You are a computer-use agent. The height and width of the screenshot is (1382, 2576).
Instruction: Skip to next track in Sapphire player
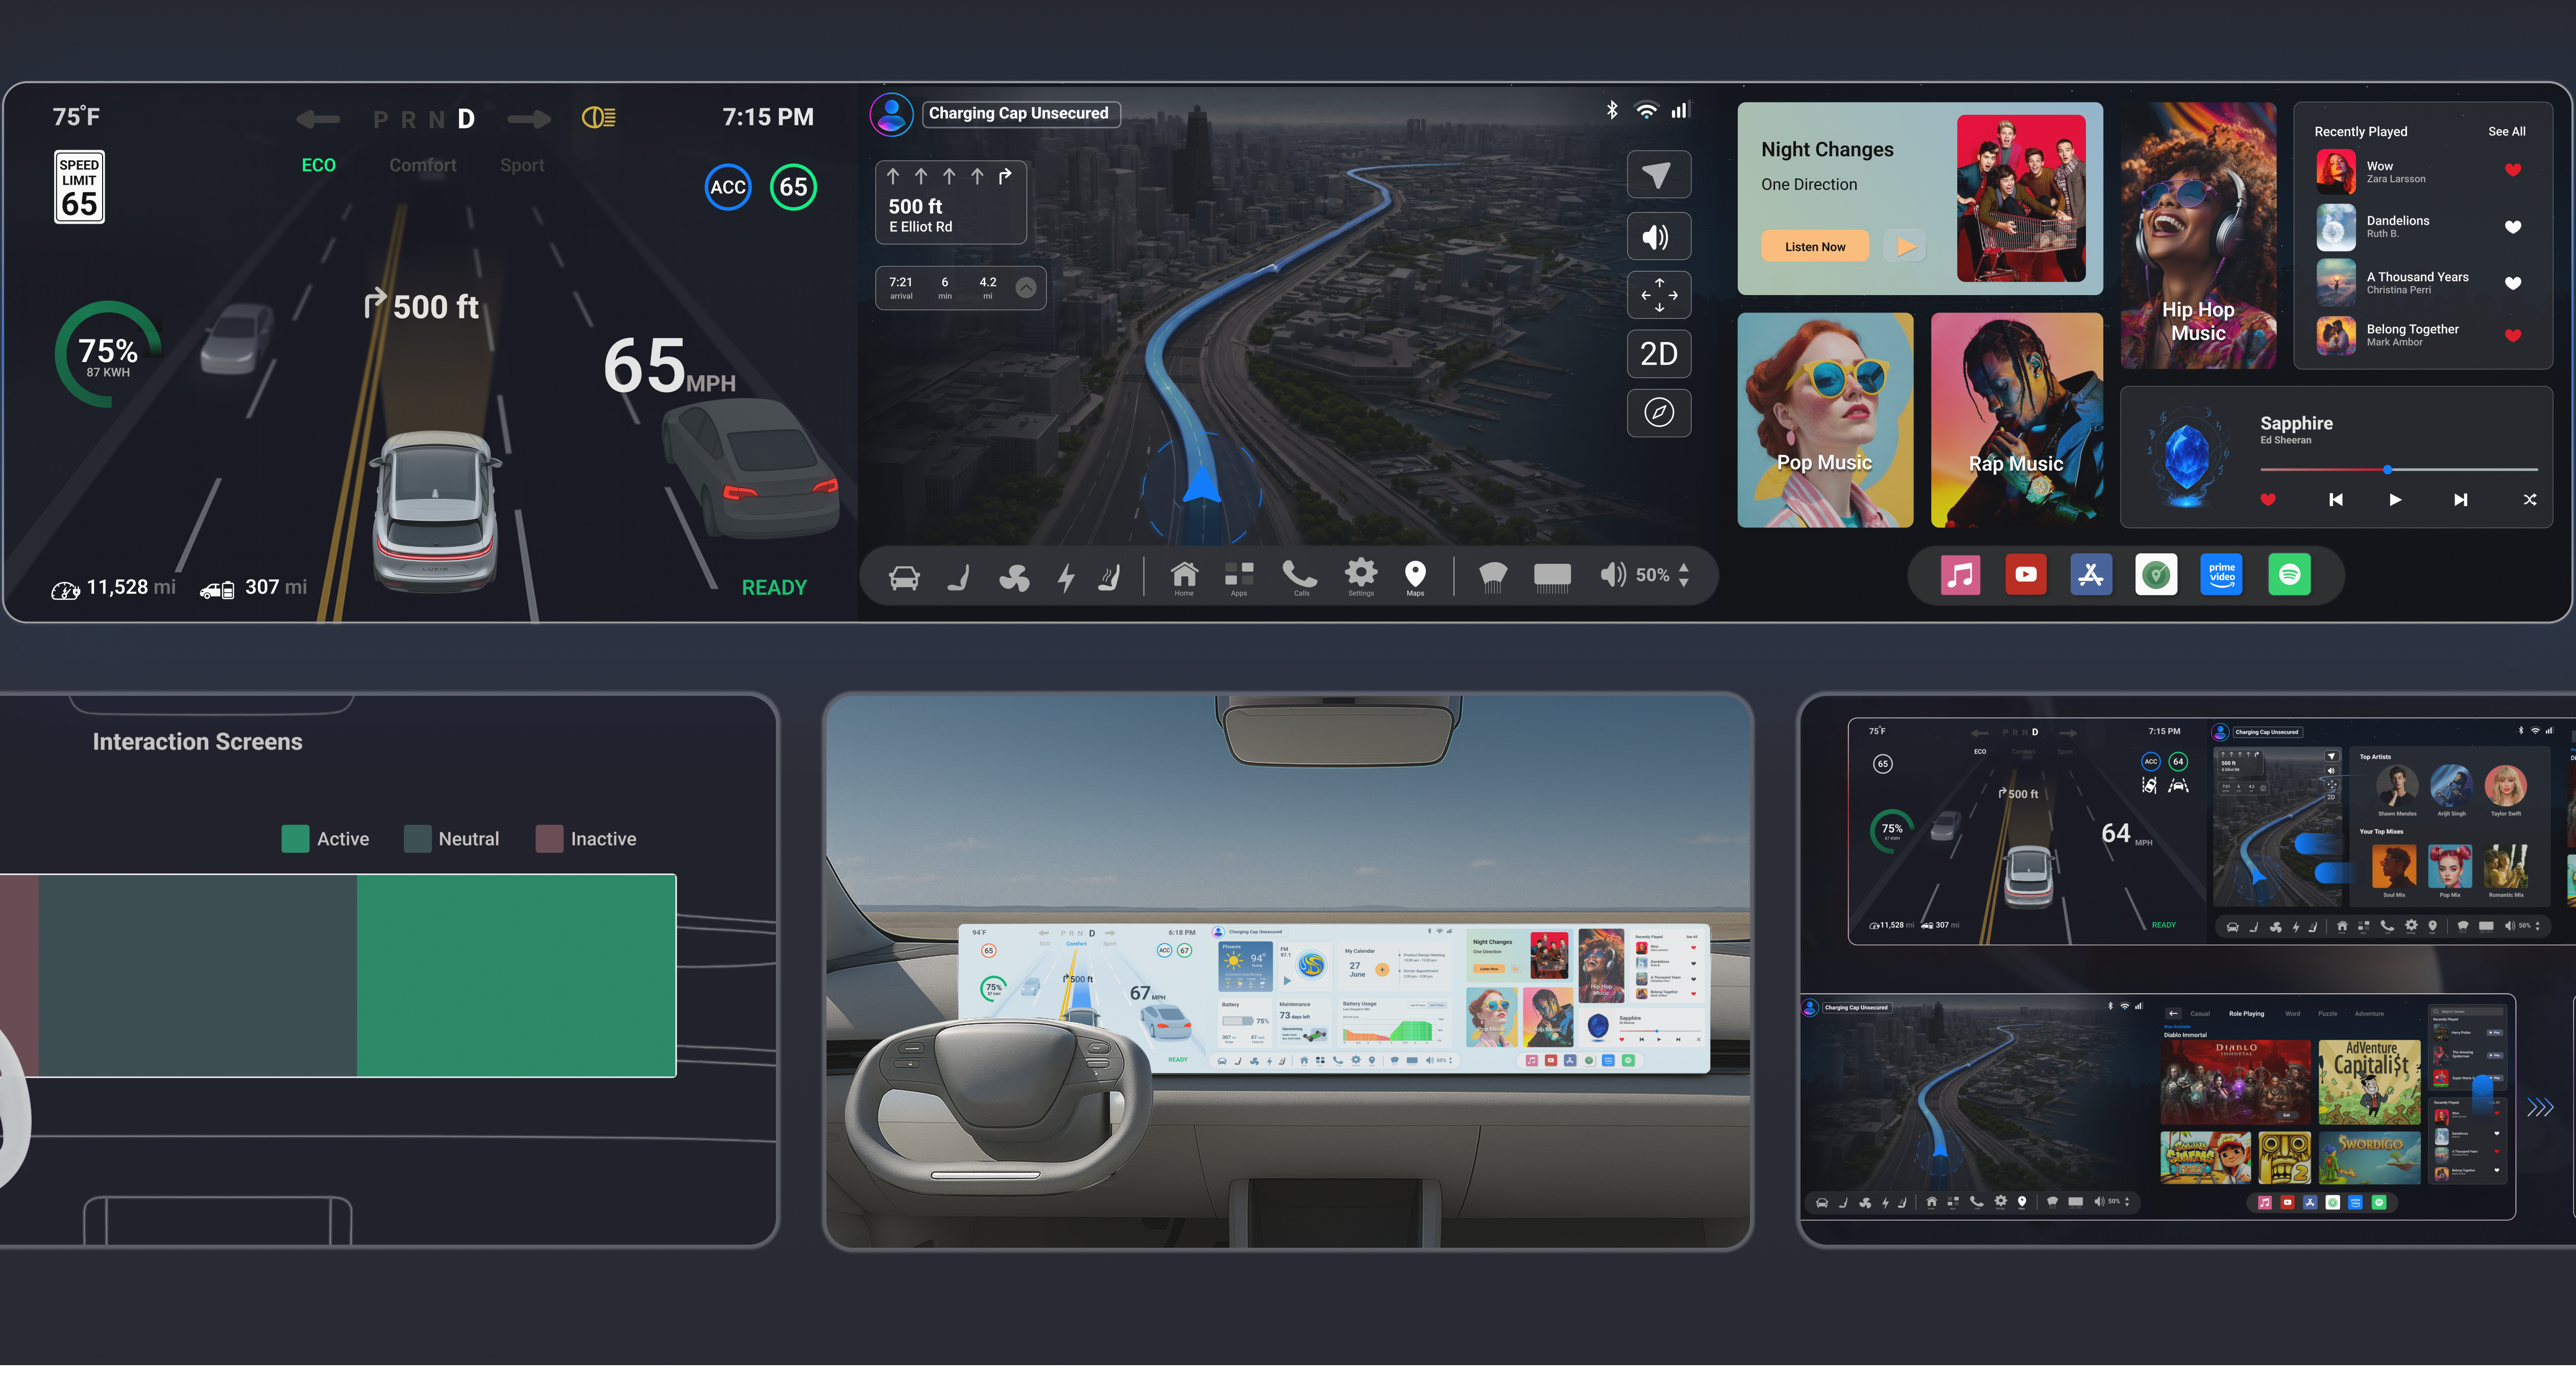click(2460, 499)
